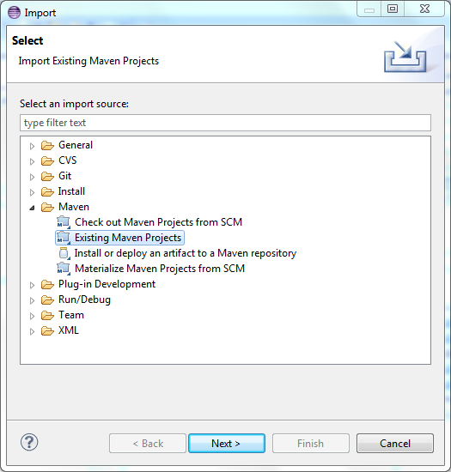Click the Eclipse logo in the title bar

pyautogui.click(x=14, y=13)
